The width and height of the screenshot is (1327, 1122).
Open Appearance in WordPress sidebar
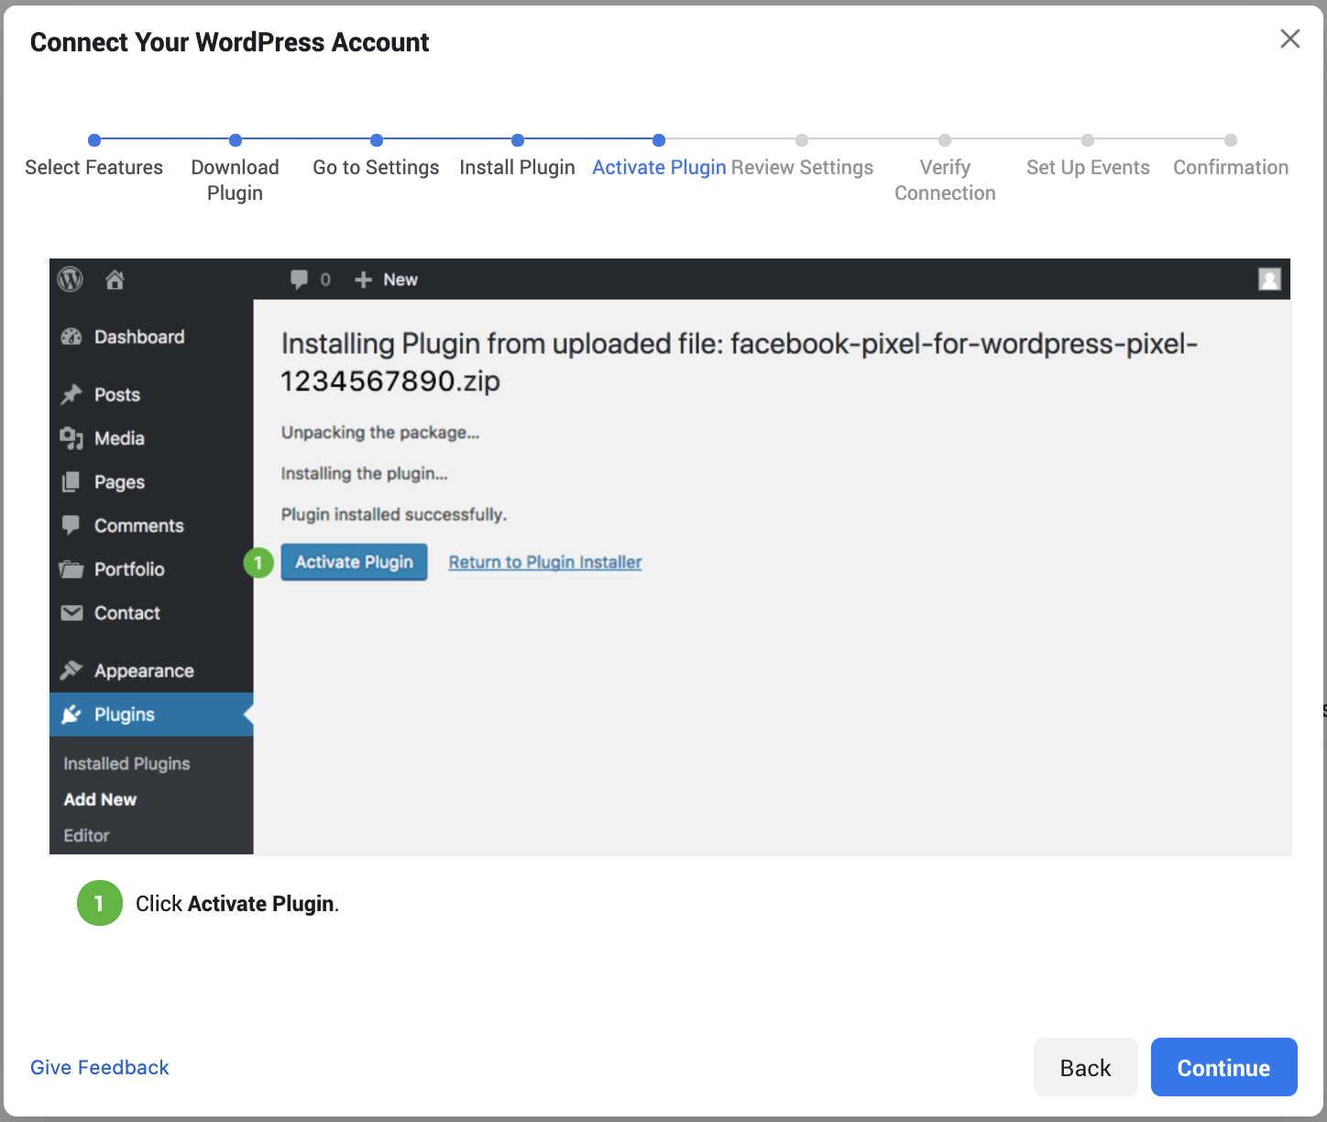[x=151, y=670]
